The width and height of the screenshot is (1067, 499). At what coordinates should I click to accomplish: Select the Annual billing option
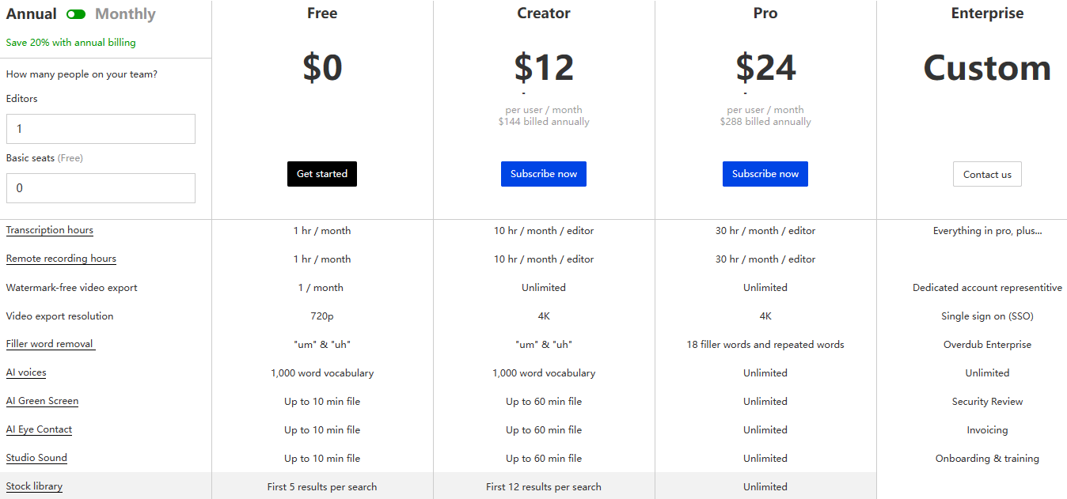pyautogui.click(x=32, y=14)
